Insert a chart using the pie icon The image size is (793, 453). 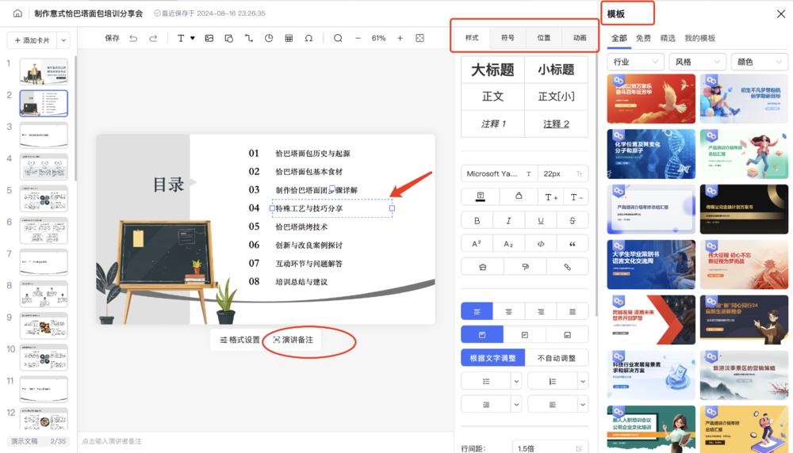click(269, 38)
